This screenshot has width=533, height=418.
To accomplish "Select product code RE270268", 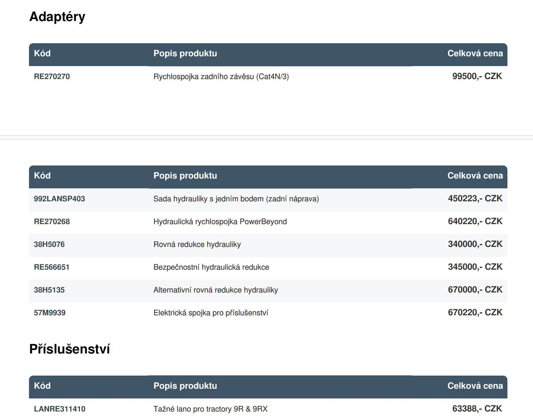I will [x=52, y=221].
